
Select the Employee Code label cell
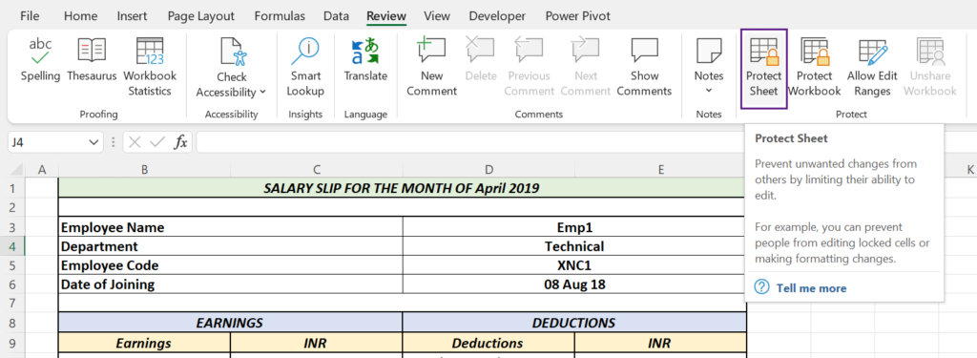(x=231, y=265)
